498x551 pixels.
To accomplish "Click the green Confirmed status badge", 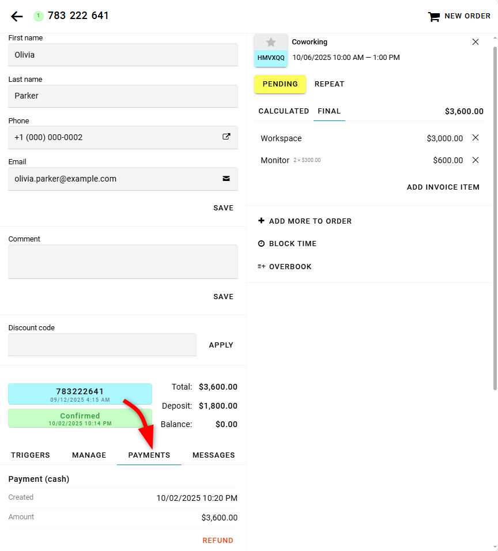I will coord(80,418).
